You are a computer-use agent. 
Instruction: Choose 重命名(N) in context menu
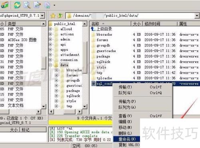point(127,139)
